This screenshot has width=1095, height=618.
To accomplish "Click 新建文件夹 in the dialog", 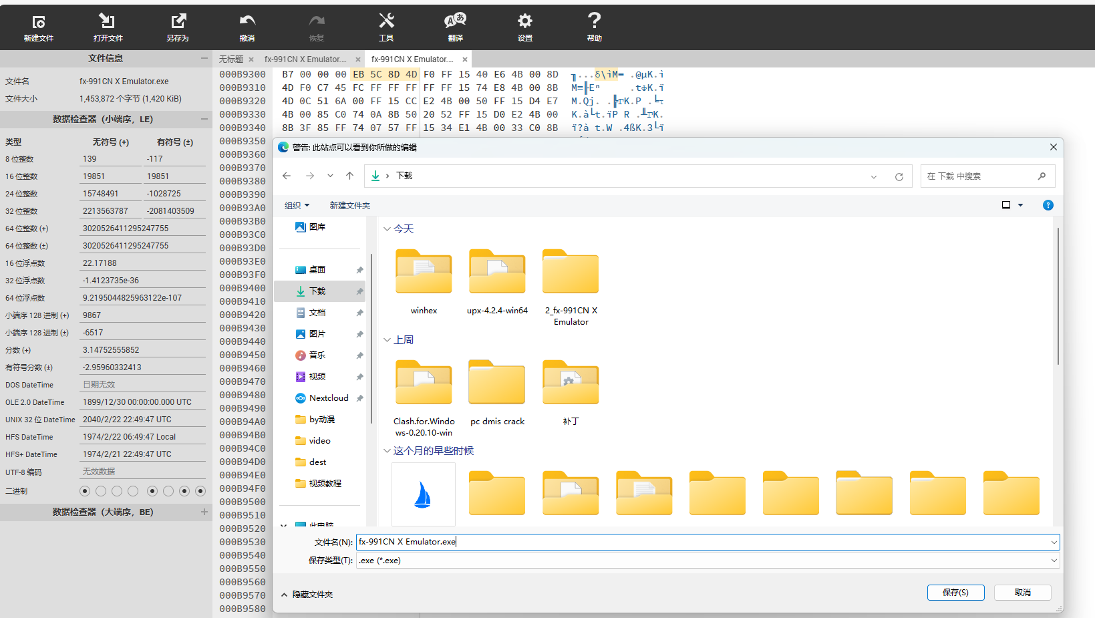I will tap(349, 206).
